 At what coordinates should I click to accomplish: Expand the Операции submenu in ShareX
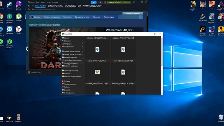(72, 44)
